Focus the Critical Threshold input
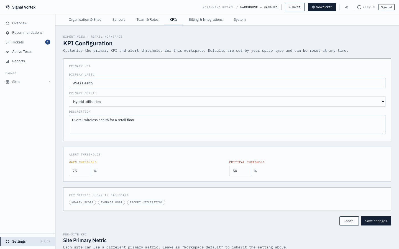The height and width of the screenshot is (249, 399). pos(240,171)
